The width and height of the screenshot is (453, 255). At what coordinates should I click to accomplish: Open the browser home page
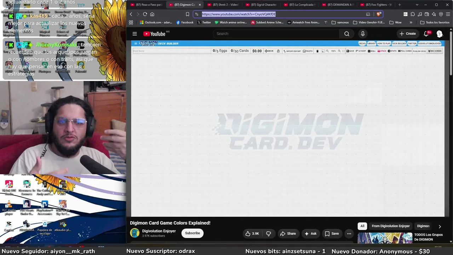coord(152,14)
